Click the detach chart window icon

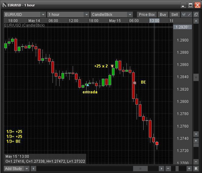[x=196, y=14]
